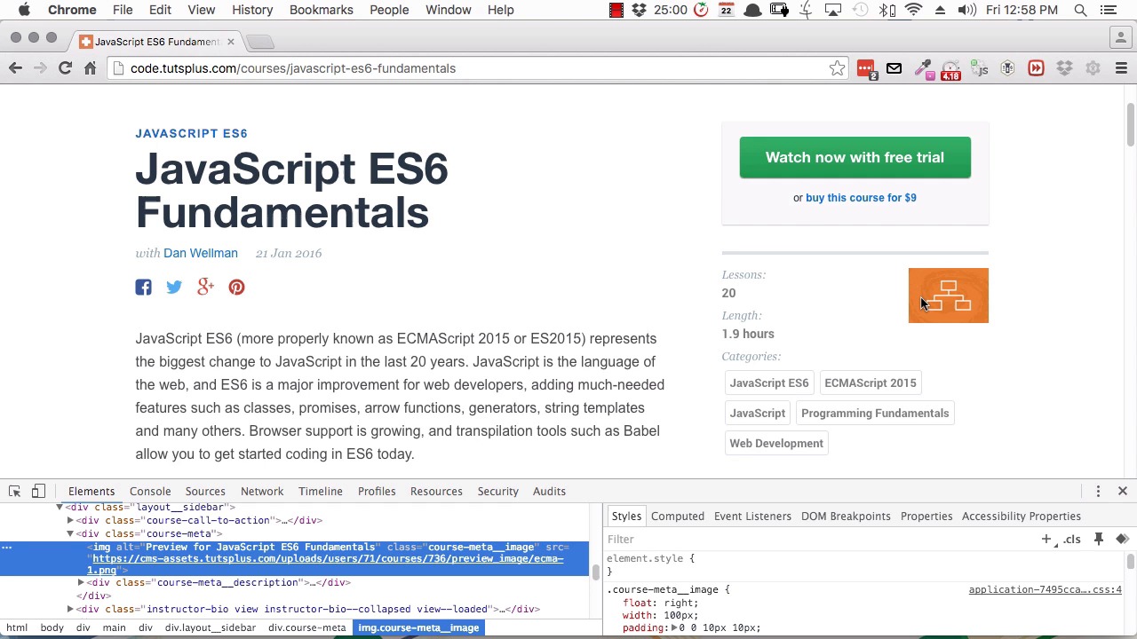Screen dimensions: 1137x639
Task: Open Dan Wellman author link
Action: (201, 253)
